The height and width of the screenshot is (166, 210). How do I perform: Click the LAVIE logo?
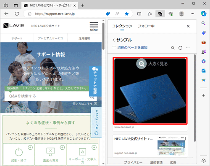click(14, 26)
